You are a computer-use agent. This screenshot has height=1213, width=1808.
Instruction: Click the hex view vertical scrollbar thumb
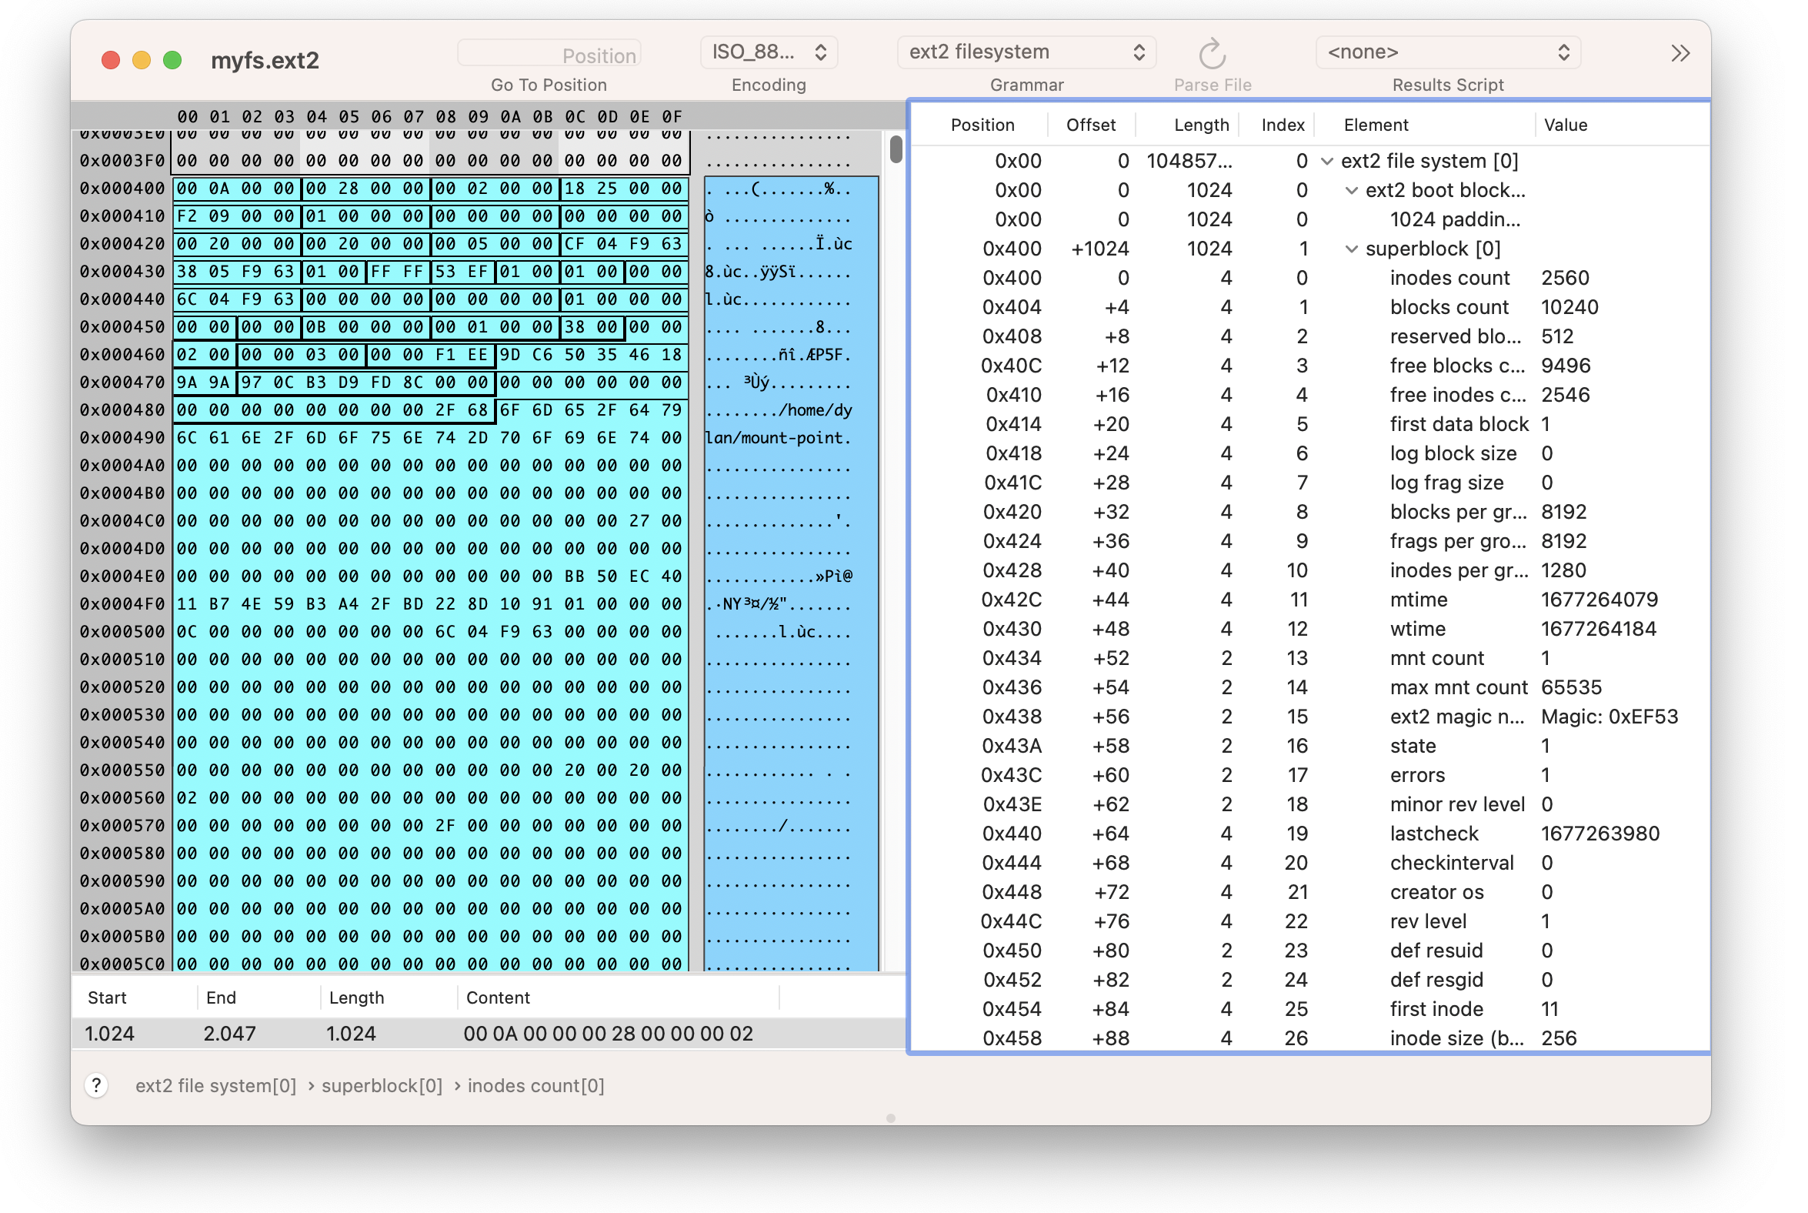point(896,149)
